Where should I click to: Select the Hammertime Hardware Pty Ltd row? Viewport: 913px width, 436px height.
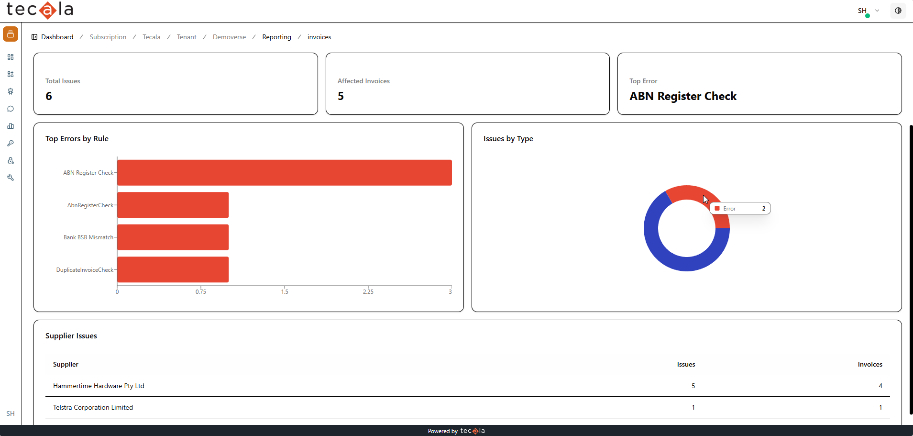pos(468,386)
